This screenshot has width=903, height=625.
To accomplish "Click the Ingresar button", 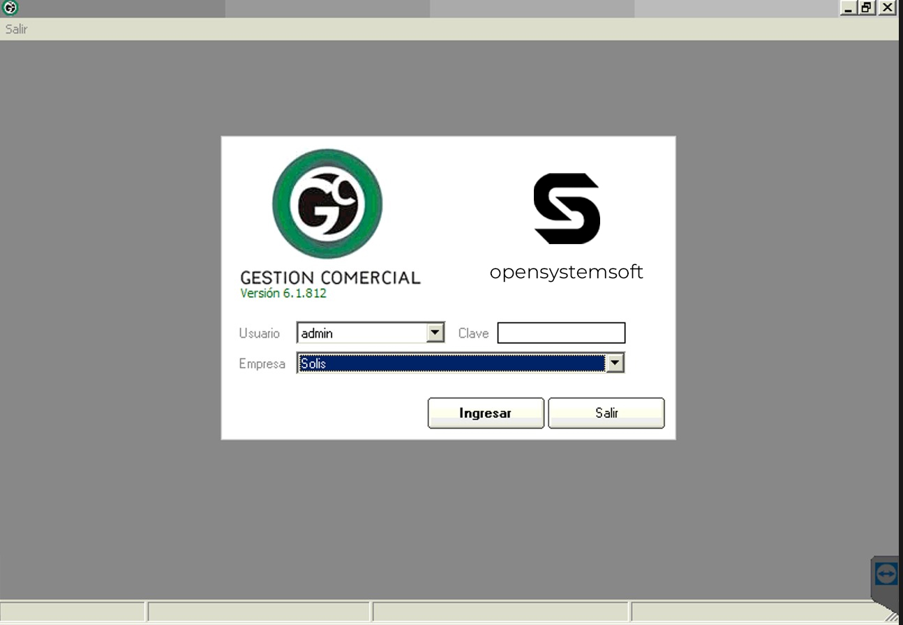I will (x=486, y=413).
